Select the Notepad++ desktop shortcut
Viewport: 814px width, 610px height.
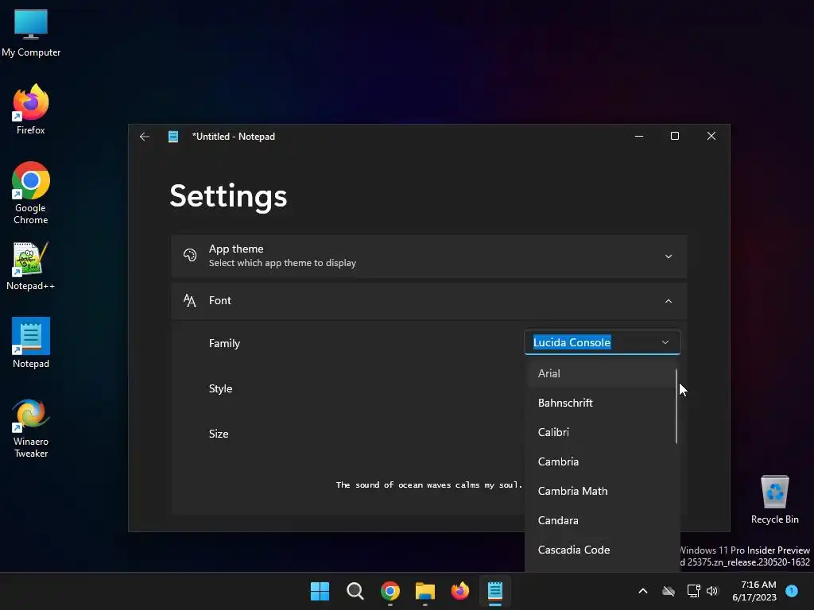point(31,266)
